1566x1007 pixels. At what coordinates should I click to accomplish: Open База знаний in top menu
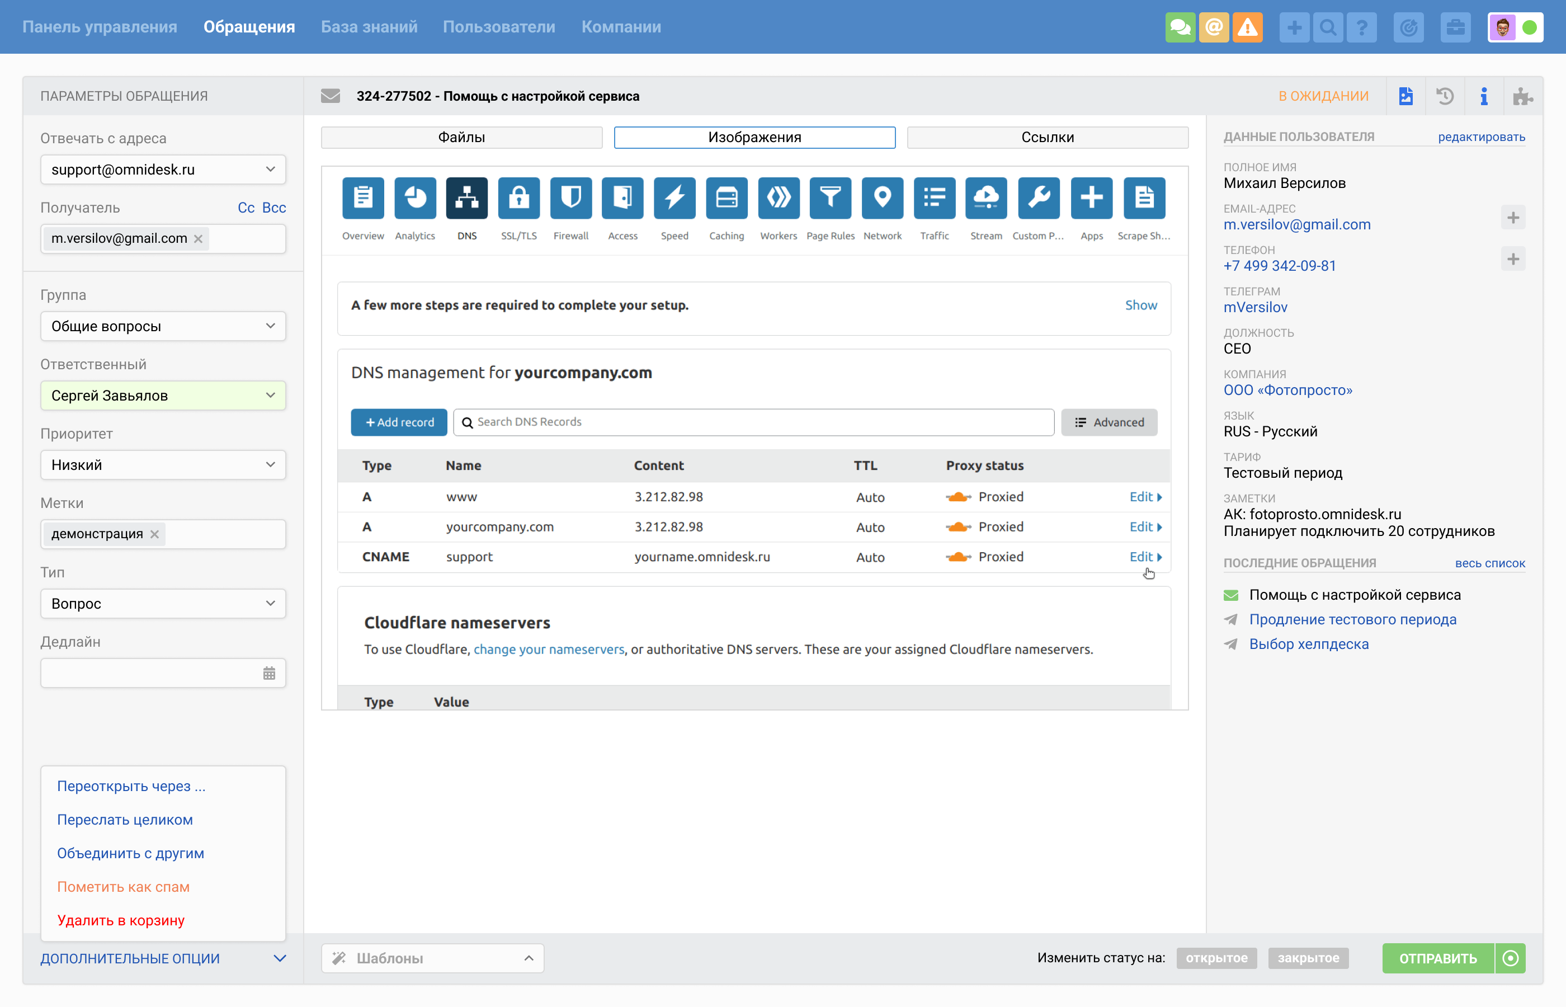[369, 27]
